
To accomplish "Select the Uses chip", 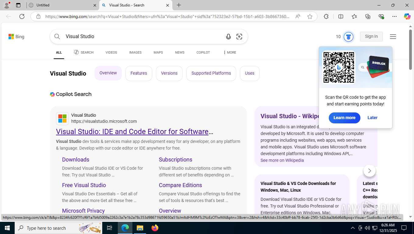I will 250,73.
